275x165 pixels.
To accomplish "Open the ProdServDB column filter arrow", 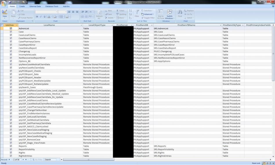I will click(x=152, y=25).
